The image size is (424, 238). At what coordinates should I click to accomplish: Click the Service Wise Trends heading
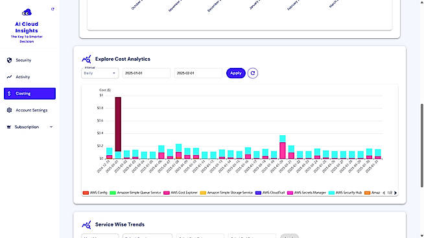(x=120, y=224)
